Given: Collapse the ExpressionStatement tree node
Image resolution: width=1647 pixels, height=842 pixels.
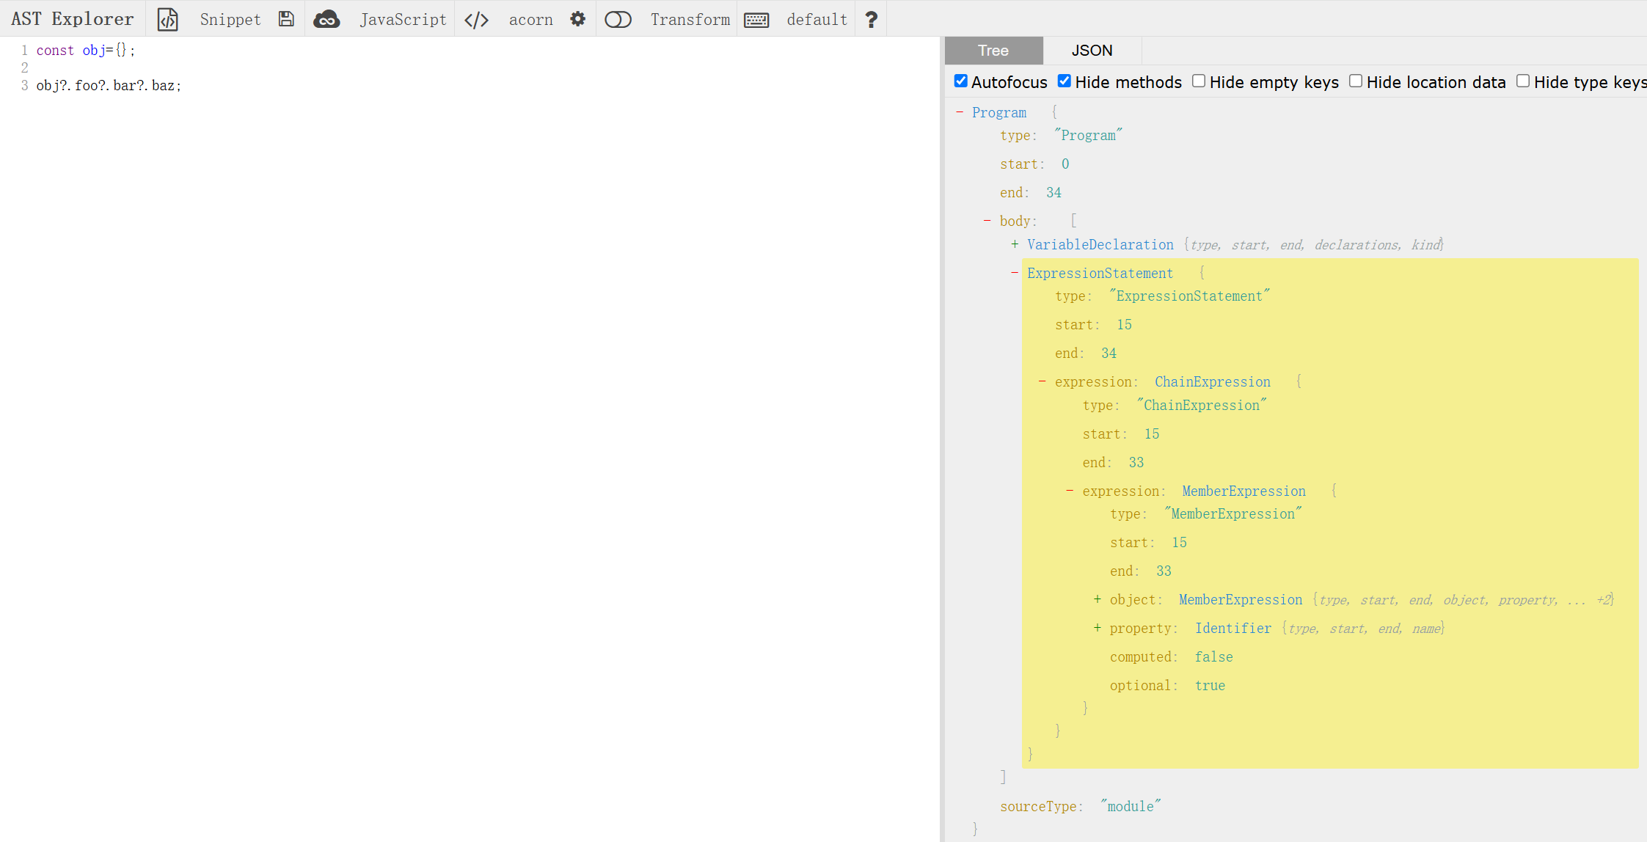Looking at the screenshot, I should 1010,273.
